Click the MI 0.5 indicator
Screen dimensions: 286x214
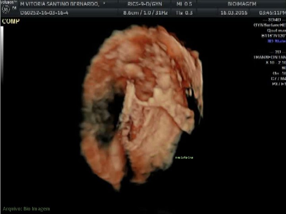tap(184, 4)
